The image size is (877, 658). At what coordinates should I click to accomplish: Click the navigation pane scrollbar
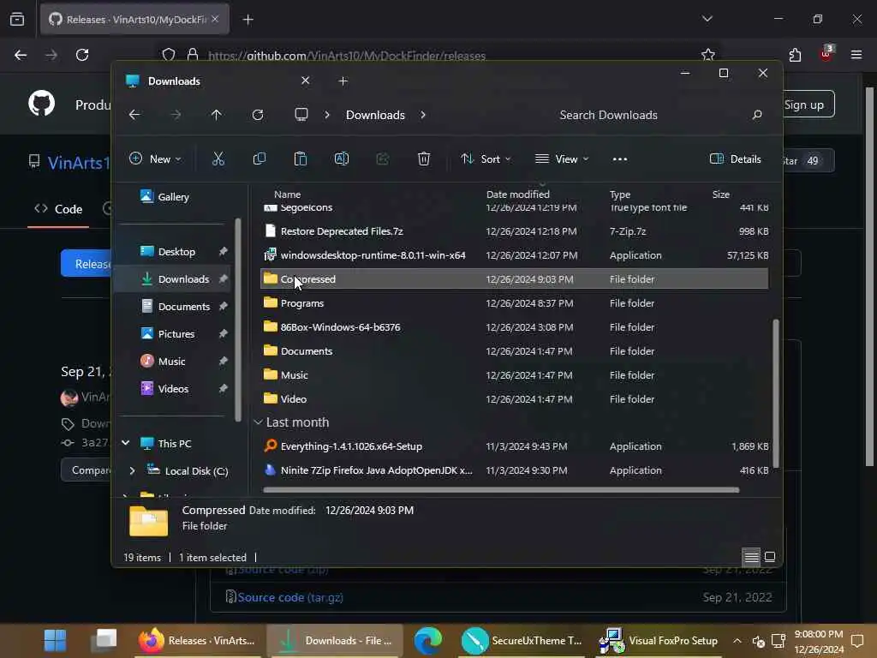point(238,319)
